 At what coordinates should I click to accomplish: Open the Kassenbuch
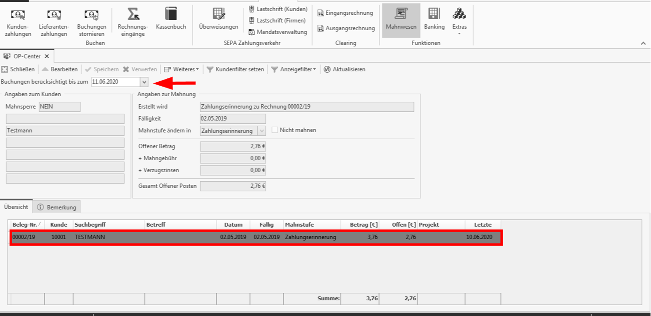tap(171, 19)
